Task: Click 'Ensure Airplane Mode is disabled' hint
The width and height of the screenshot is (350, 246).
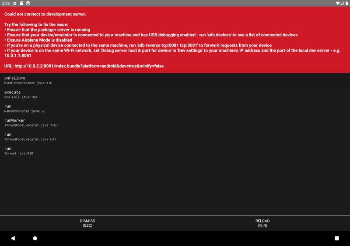Action: point(38,40)
